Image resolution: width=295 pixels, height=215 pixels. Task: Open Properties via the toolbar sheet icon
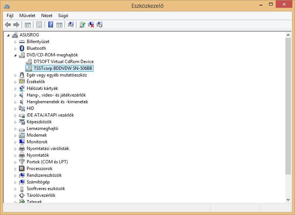click(x=39, y=25)
